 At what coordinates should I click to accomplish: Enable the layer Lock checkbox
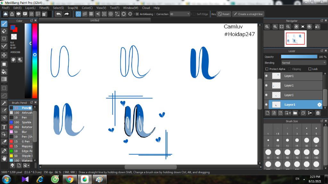pos(310,69)
